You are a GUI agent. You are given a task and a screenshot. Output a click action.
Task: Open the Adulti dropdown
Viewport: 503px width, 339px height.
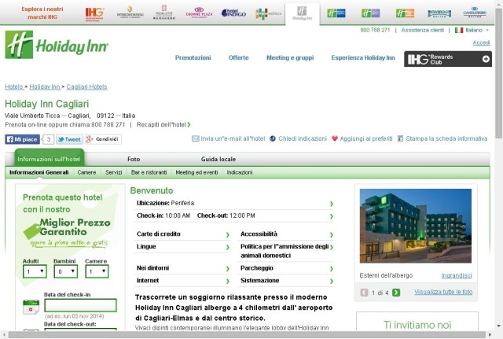point(35,271)
